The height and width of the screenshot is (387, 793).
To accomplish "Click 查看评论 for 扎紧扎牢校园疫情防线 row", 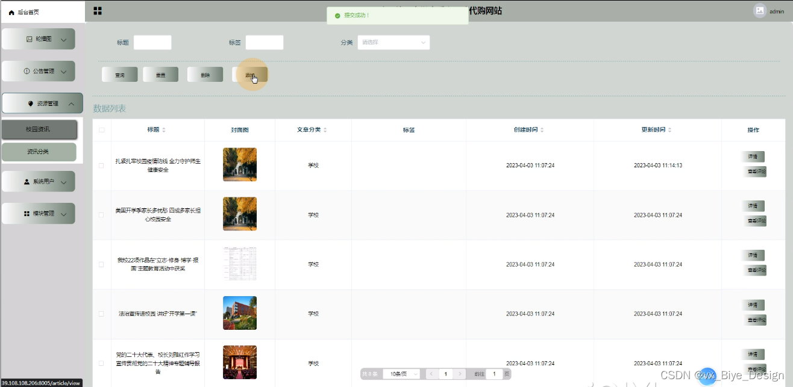I will [x=754, y=172].
